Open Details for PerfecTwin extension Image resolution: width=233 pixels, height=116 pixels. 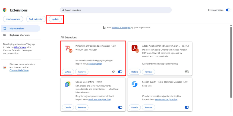click(68, 72)
